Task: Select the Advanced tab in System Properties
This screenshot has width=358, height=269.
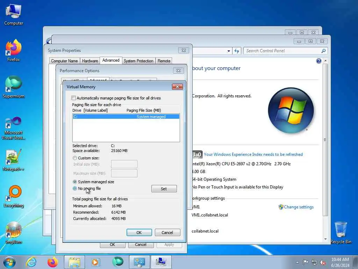Action: pos(111,60)
